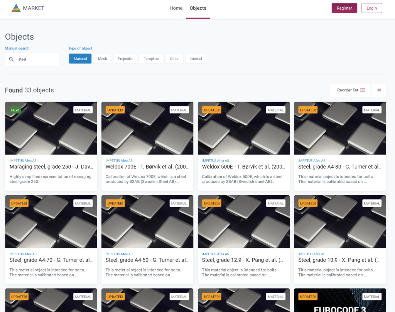Open Steel grade A4-80 card thumbnail
Screen dimensions: 395x312
(340, 128)
